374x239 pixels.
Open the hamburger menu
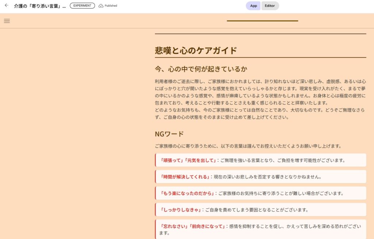tap(7, 21)
